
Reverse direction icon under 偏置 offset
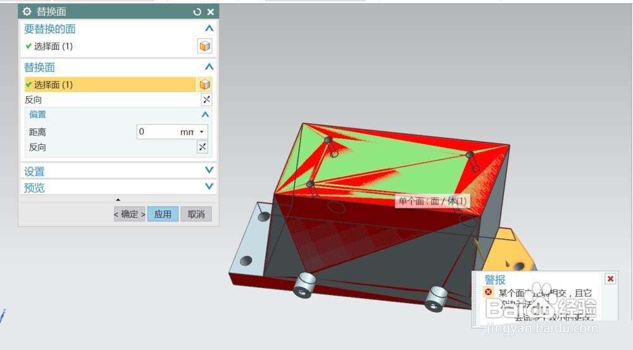[203, 147]
